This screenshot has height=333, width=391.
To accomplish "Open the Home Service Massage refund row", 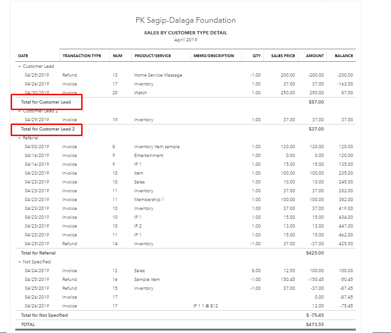I will pos(186,75).
